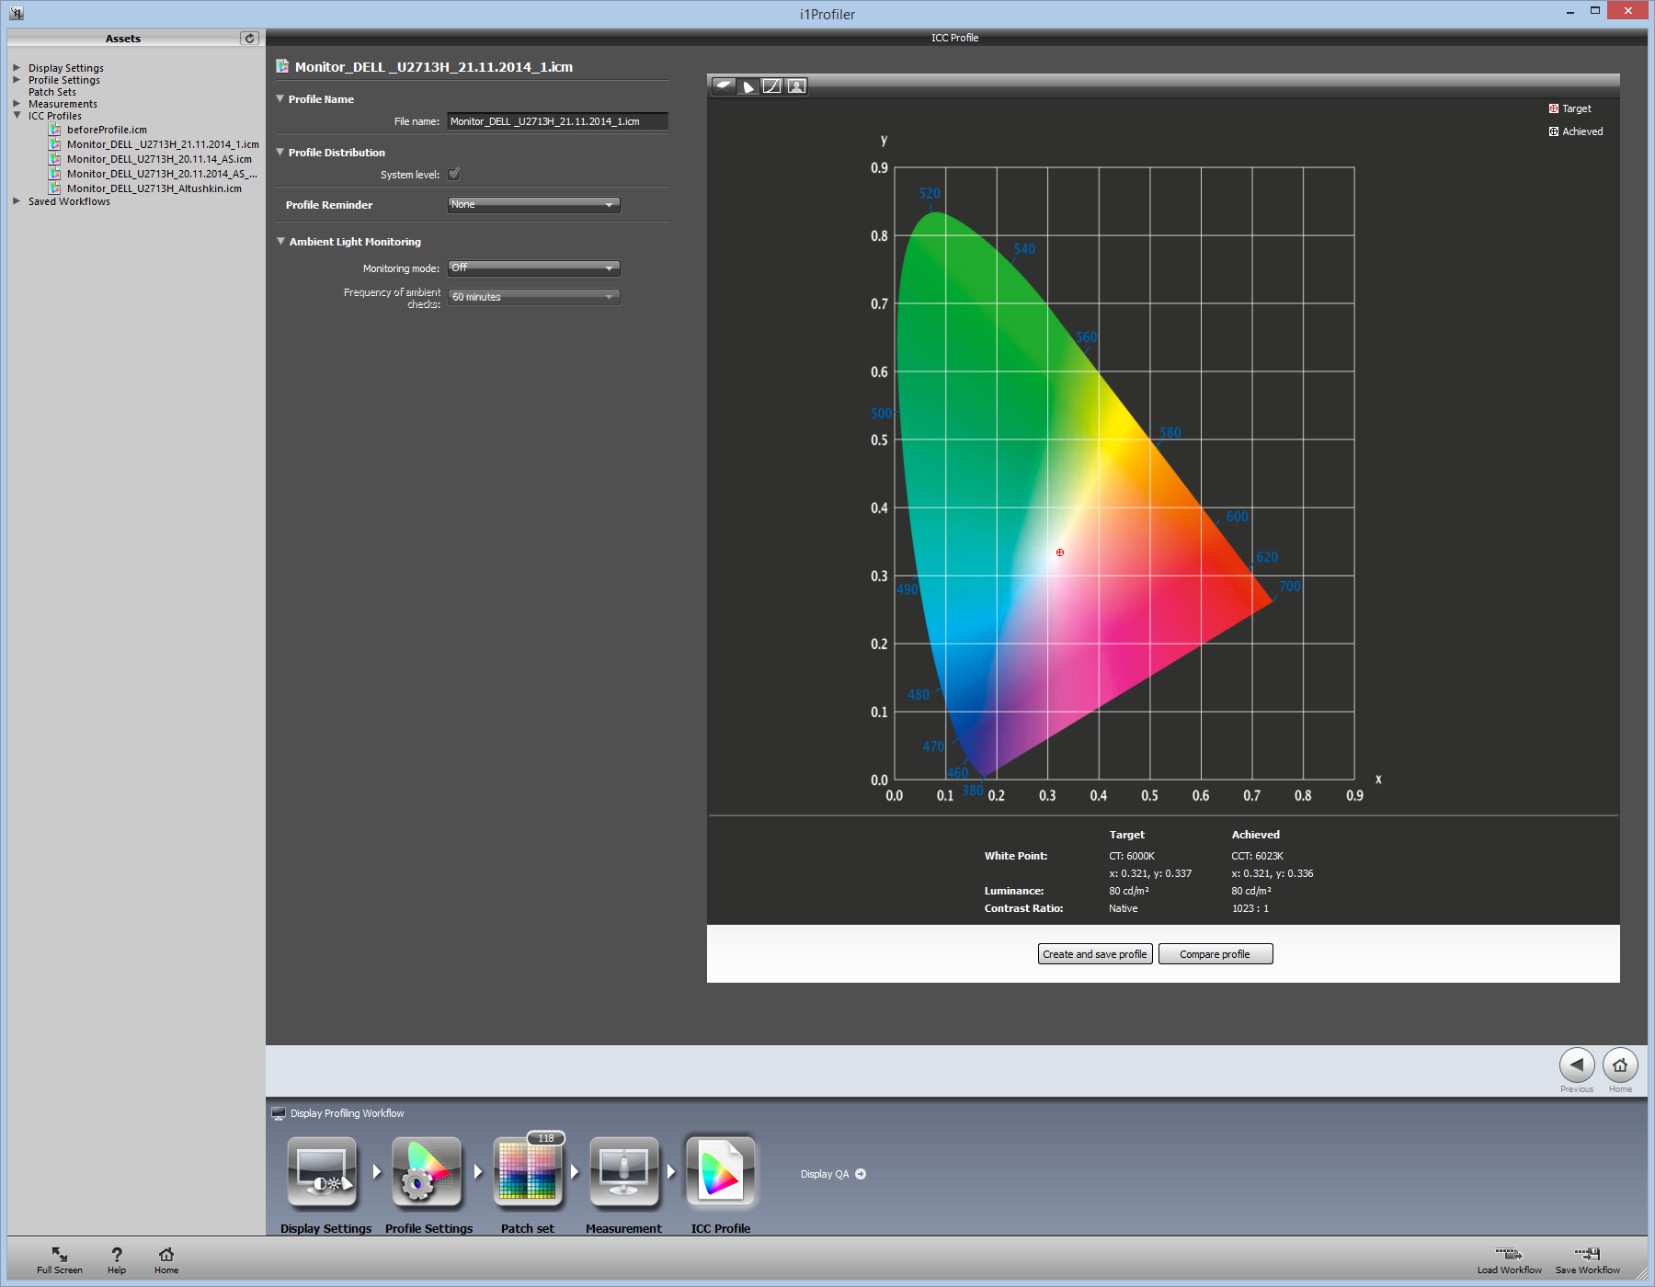Image resolution: width=1655 pixels, height=1287 pixels.
Task: Click the beforeProfile.icm file icon
Action: coord(55,130)
